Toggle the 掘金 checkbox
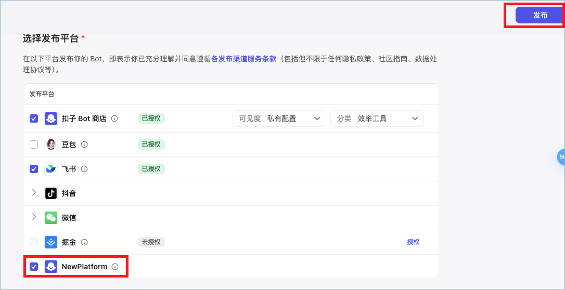The width and height of the screenshot is (565, 290). coord(34,242)
